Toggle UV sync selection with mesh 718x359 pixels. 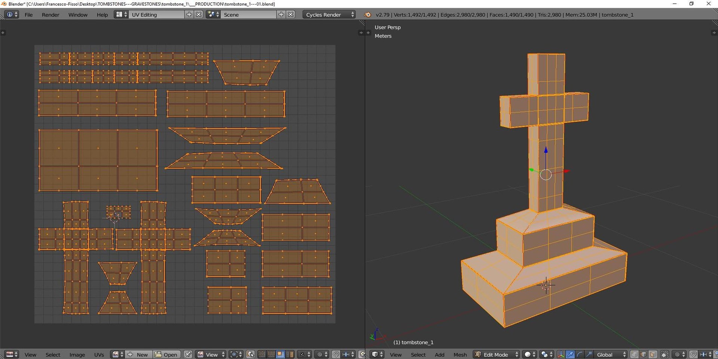tap(250, 354)
